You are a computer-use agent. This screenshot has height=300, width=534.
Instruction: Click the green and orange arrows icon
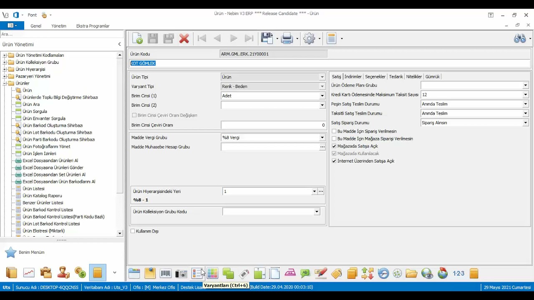pos(368,273)
